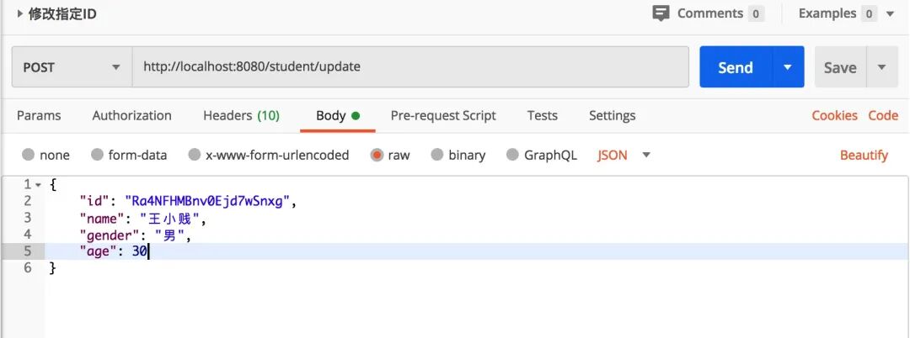This screenshot has width=910, height=338.
Task: Open the JSON format type dropdown
Action: tap(646, 155)
